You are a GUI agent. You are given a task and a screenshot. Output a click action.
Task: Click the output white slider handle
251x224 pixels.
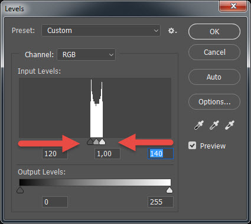pyautogui.click(x=169, y=190)
